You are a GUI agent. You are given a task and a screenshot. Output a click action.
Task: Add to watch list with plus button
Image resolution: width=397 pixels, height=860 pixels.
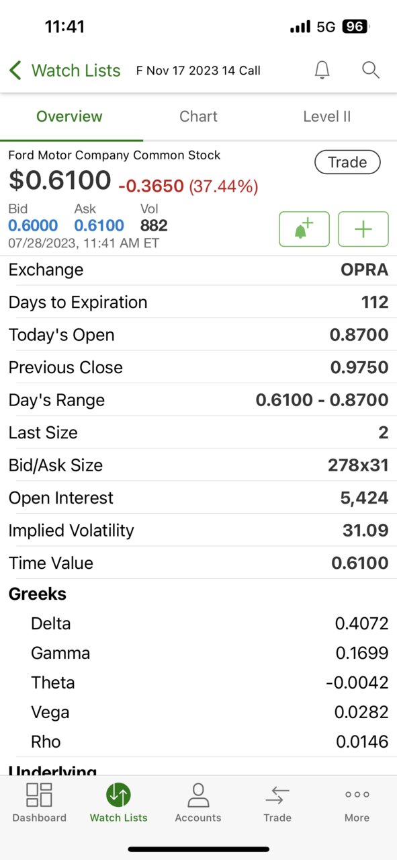tap(363, 229)
